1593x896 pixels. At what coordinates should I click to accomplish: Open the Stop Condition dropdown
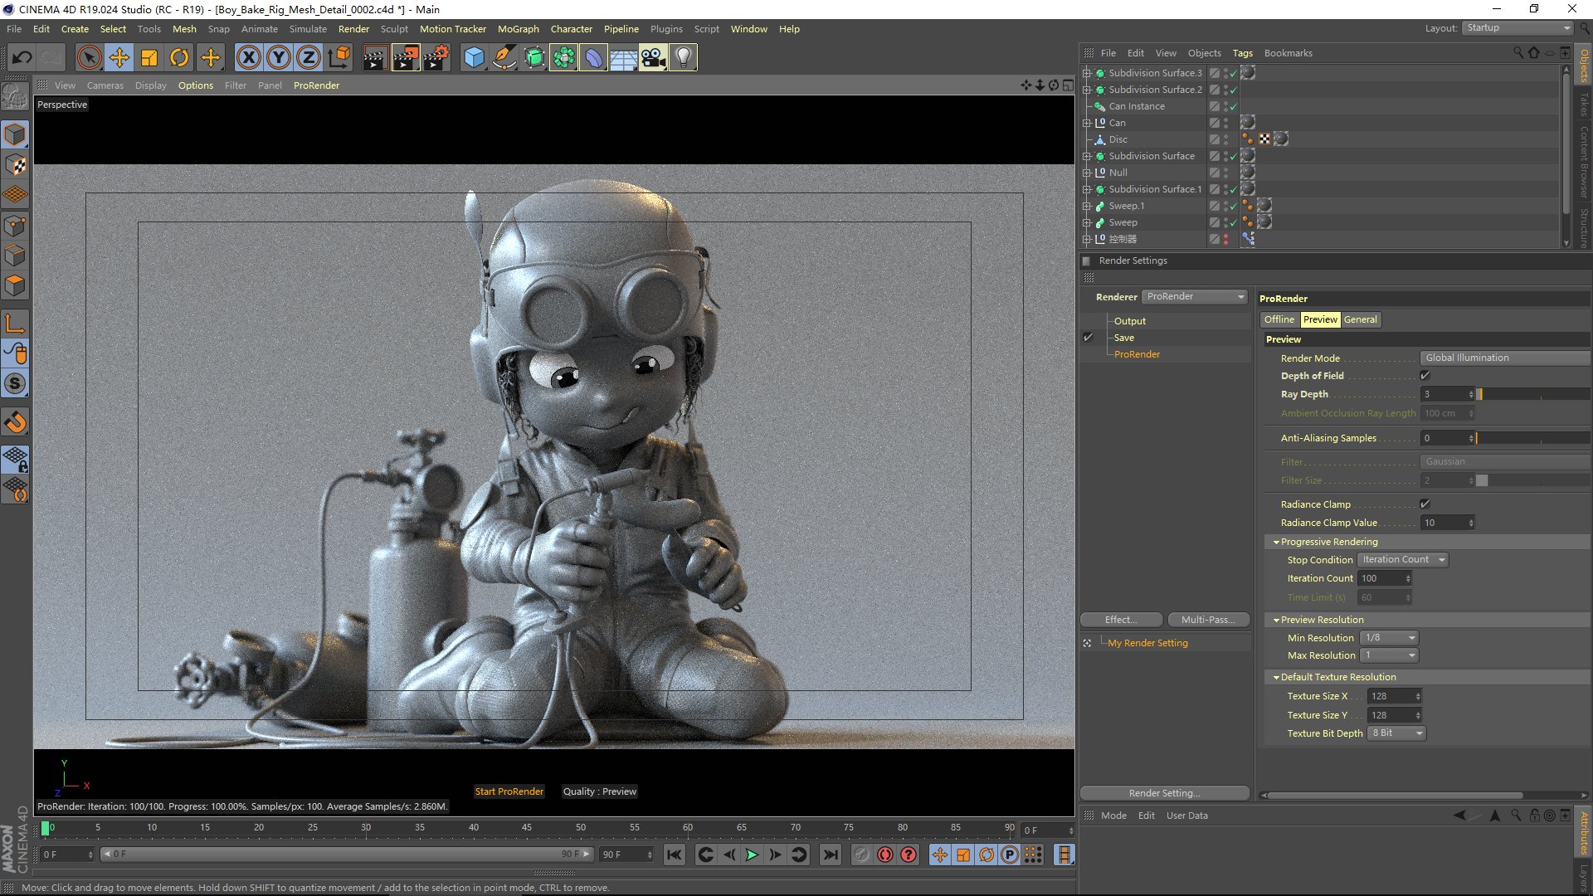(1403, 560)
